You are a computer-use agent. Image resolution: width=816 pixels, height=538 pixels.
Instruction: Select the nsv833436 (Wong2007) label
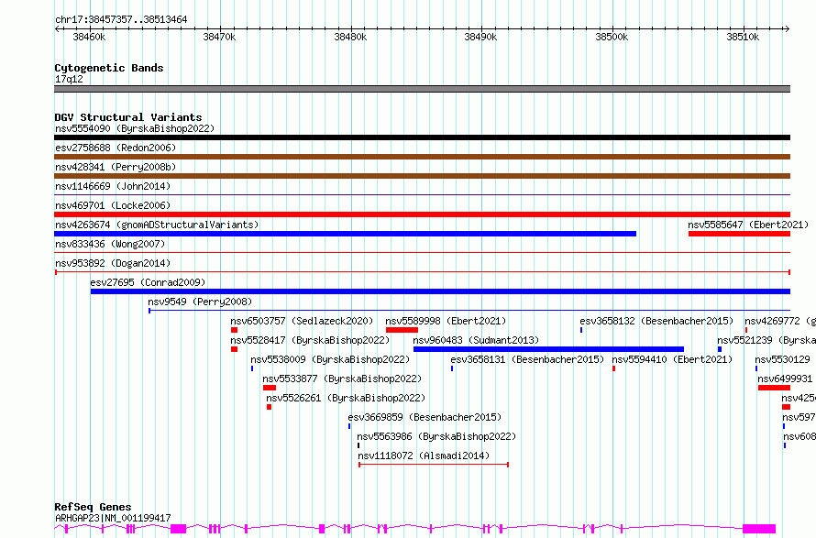click(x=110, y=244)
